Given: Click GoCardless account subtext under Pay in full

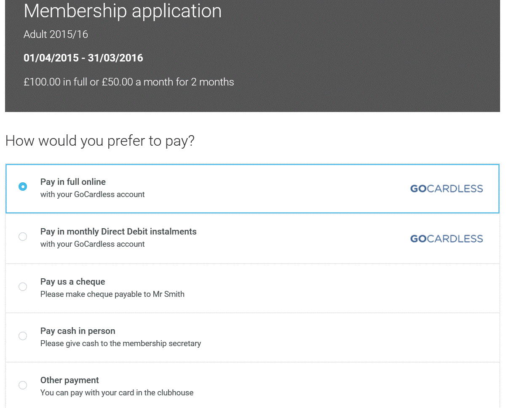Looking at the screenshot, I should tap(92, 195).
